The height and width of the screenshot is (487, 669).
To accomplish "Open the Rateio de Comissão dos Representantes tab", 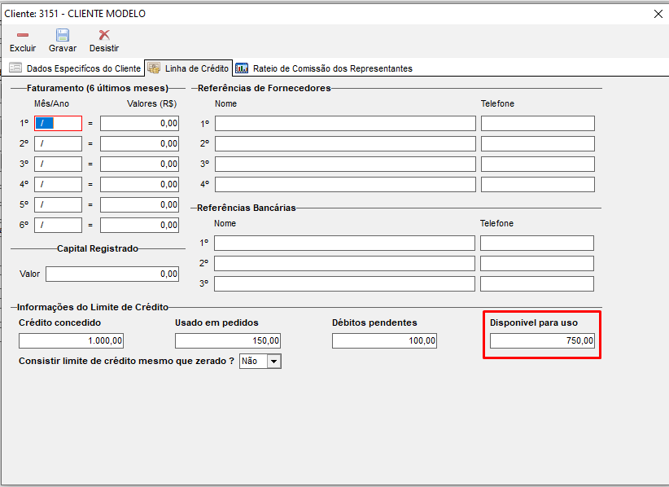I will pos(331,68).
